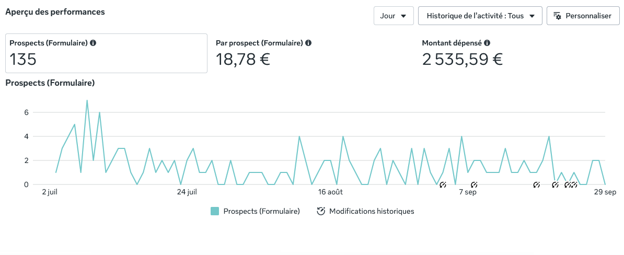
Task: Click the 18,78 € cost value
Action: coord(243,60)
